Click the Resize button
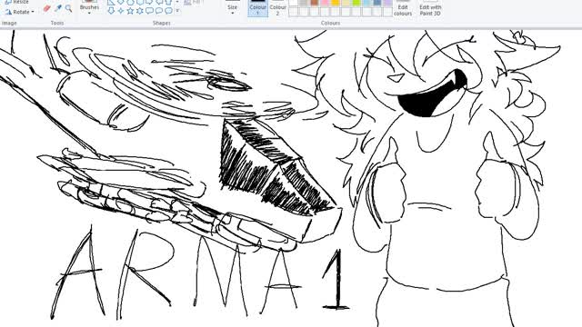Viewport: 582px width, 327px height. pos(17,2)
